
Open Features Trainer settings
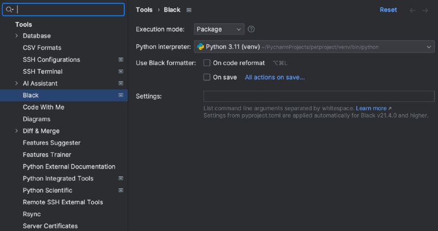coord(47,154)
